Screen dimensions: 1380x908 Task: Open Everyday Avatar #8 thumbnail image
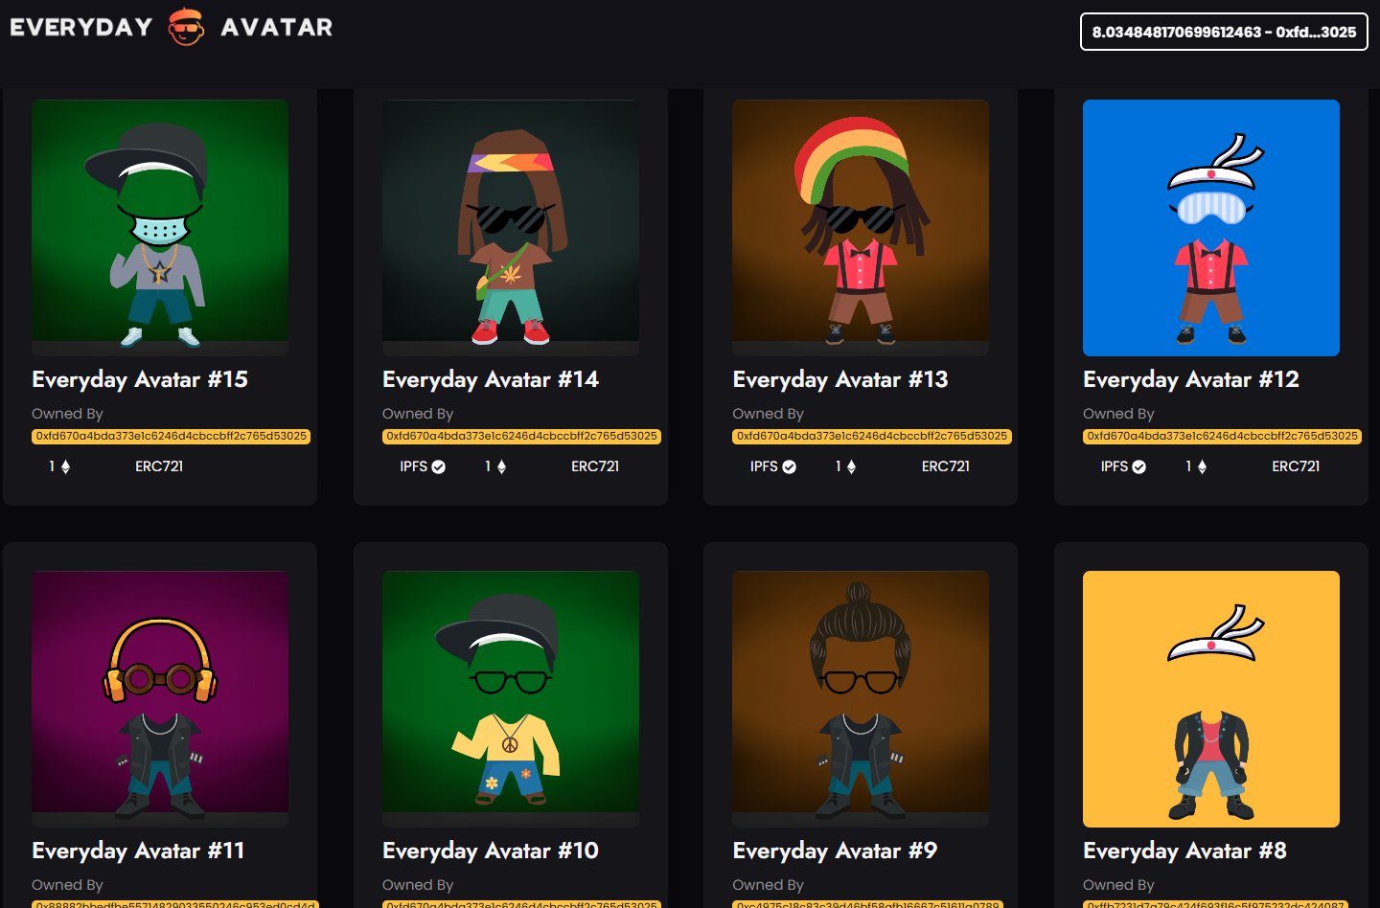point(1211,699)
